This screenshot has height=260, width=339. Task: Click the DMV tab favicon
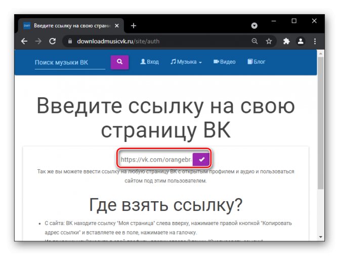click(27, 26)
